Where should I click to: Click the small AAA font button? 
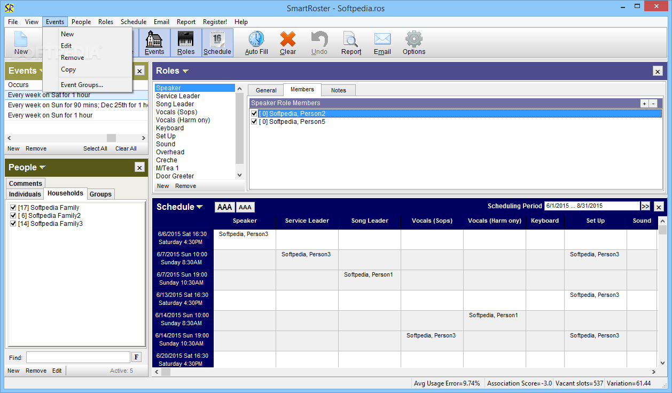click(x=245, y=207)
